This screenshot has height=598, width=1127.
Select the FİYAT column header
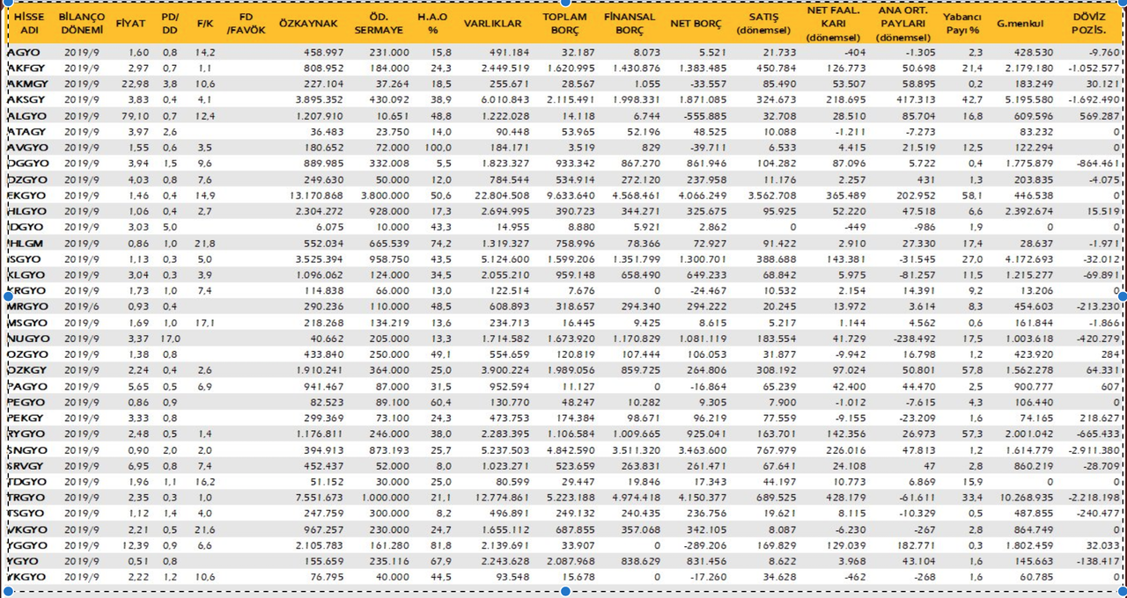click(x=131, y=24)
